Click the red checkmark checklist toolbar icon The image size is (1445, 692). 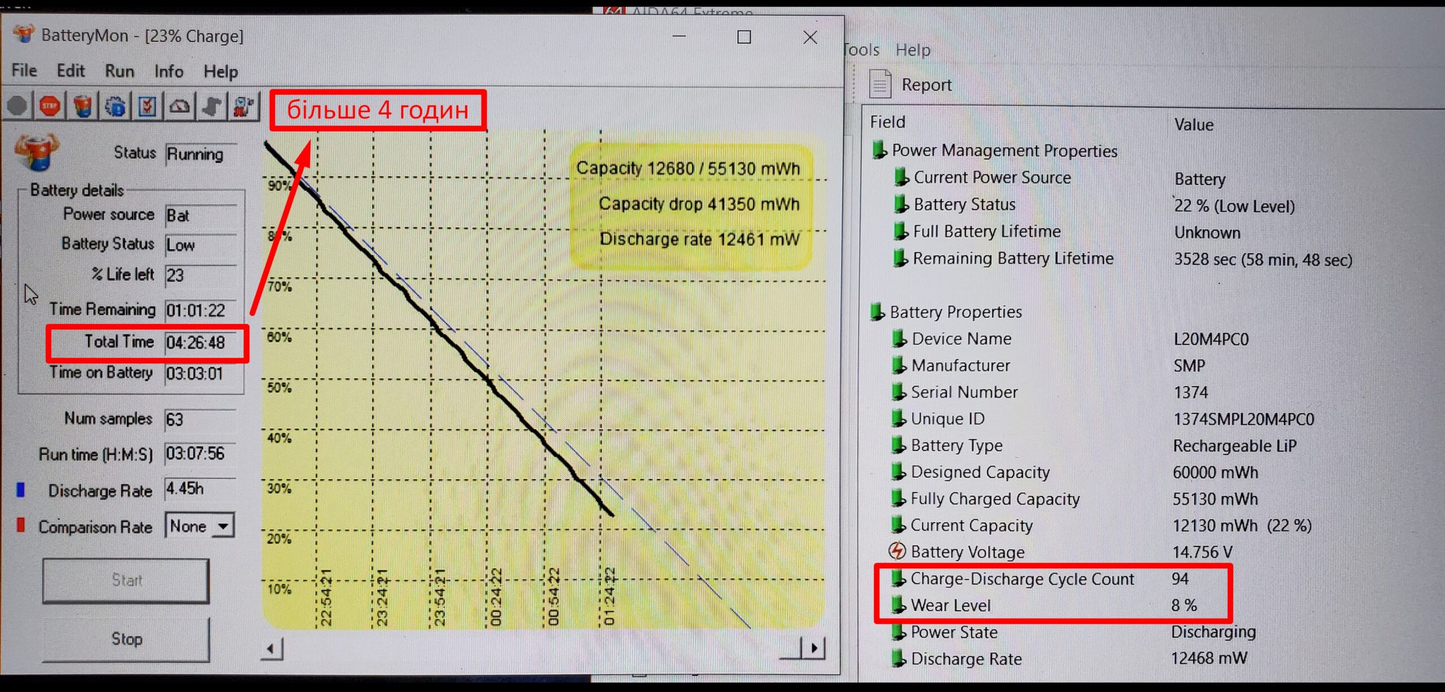[x=147, y=106]
